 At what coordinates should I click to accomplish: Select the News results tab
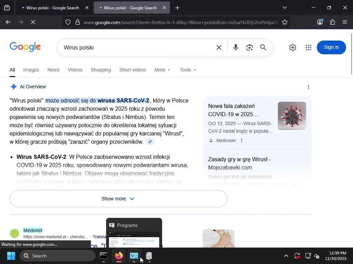(53, 70)
